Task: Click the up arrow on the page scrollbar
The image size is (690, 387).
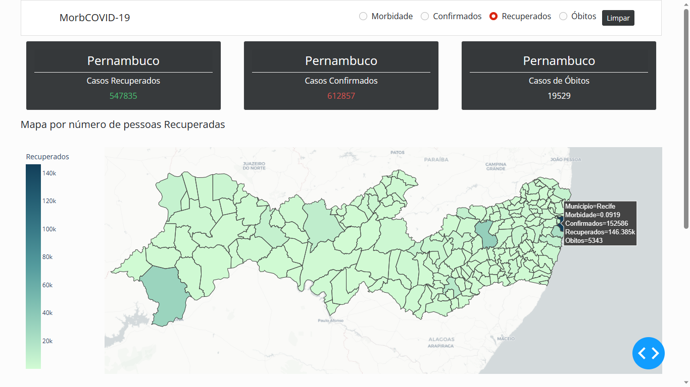Action: click(x=686, y=5)
